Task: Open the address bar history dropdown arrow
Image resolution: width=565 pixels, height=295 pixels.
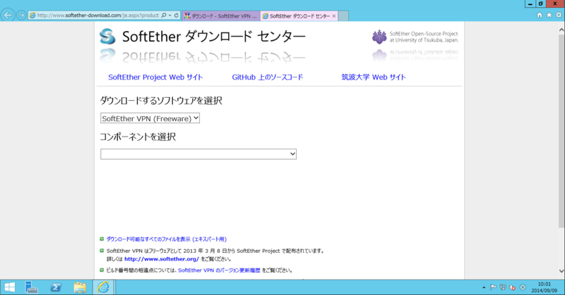Action: pyautogui.click(x=169, y=15)
